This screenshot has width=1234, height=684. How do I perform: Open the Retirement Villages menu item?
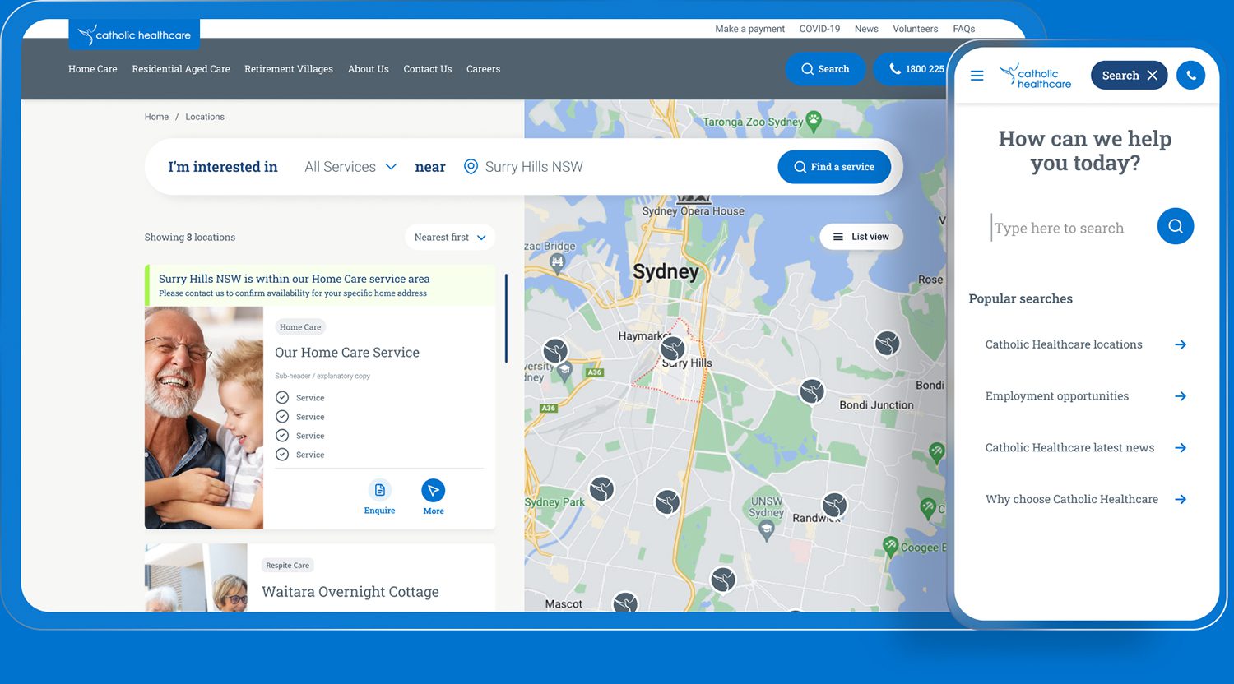click(289, 69)
